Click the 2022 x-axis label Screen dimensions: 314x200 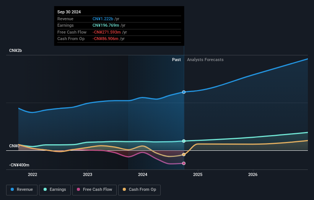click(33, 175)
